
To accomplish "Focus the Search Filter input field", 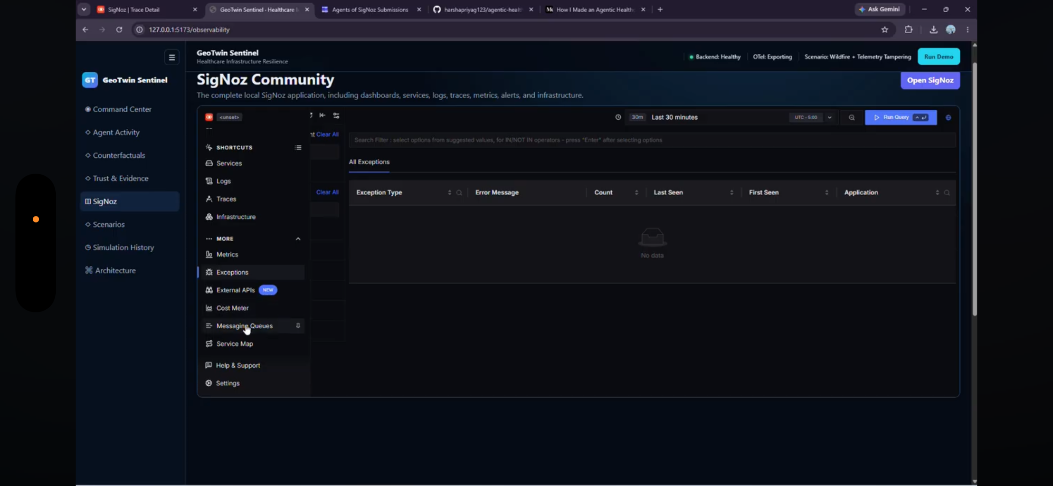I will click(x=652, y=140).
